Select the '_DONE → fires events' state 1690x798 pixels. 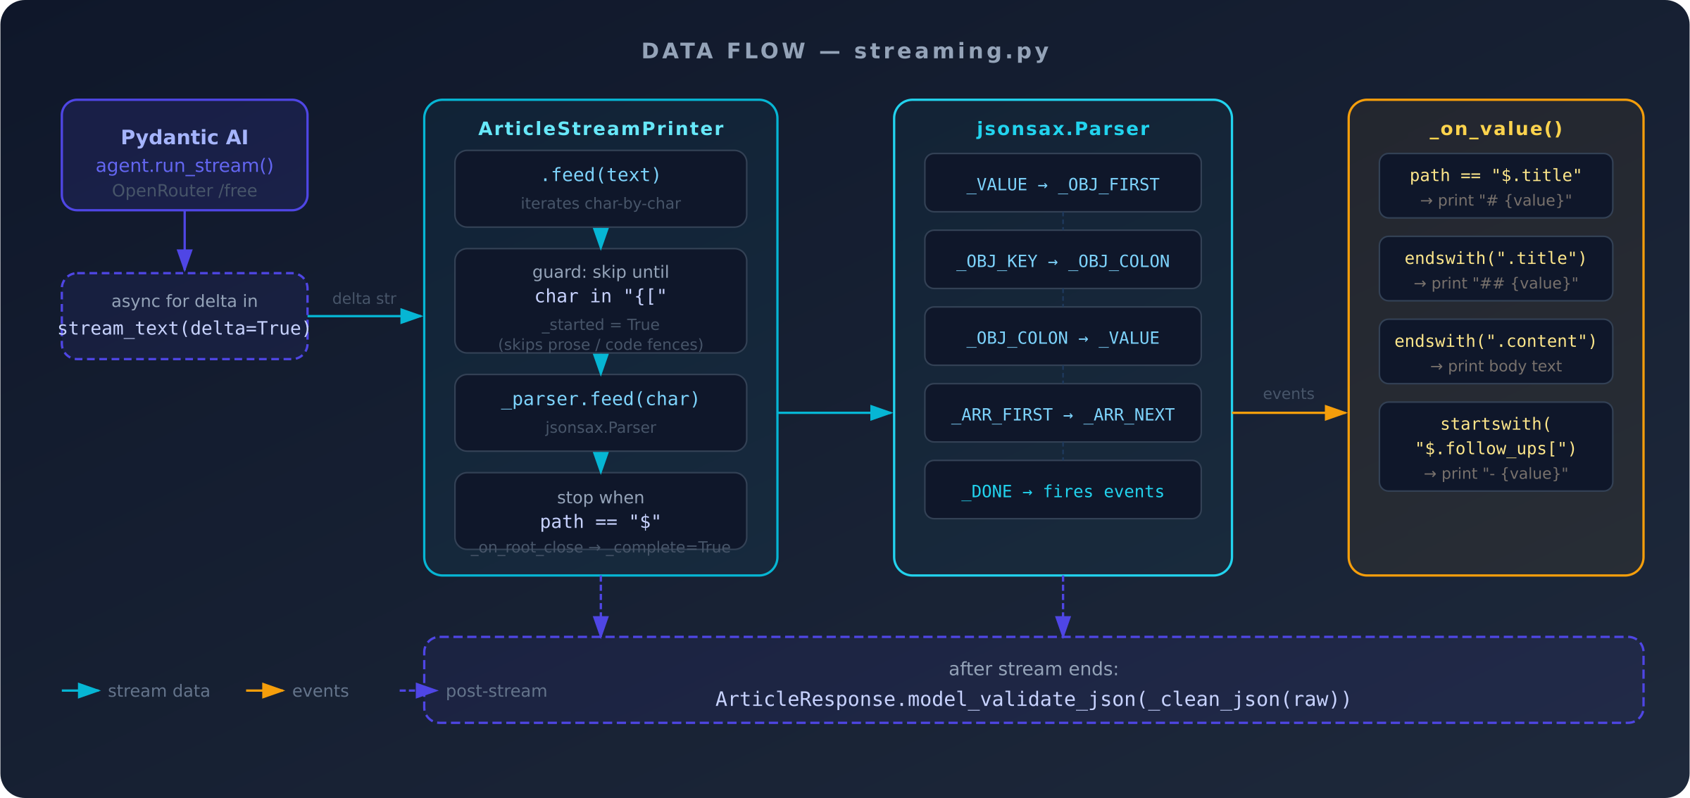point(1063,490)
